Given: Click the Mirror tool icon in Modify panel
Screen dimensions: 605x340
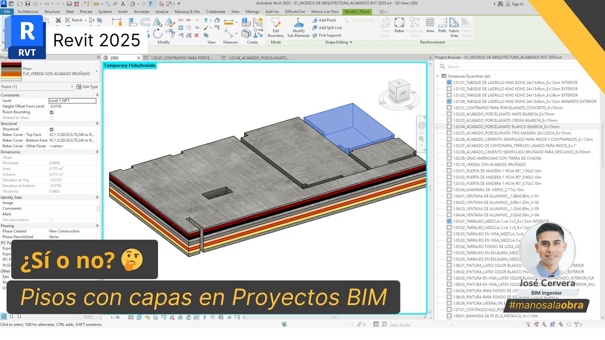Looking at the screenshot, I should (157, 22).
